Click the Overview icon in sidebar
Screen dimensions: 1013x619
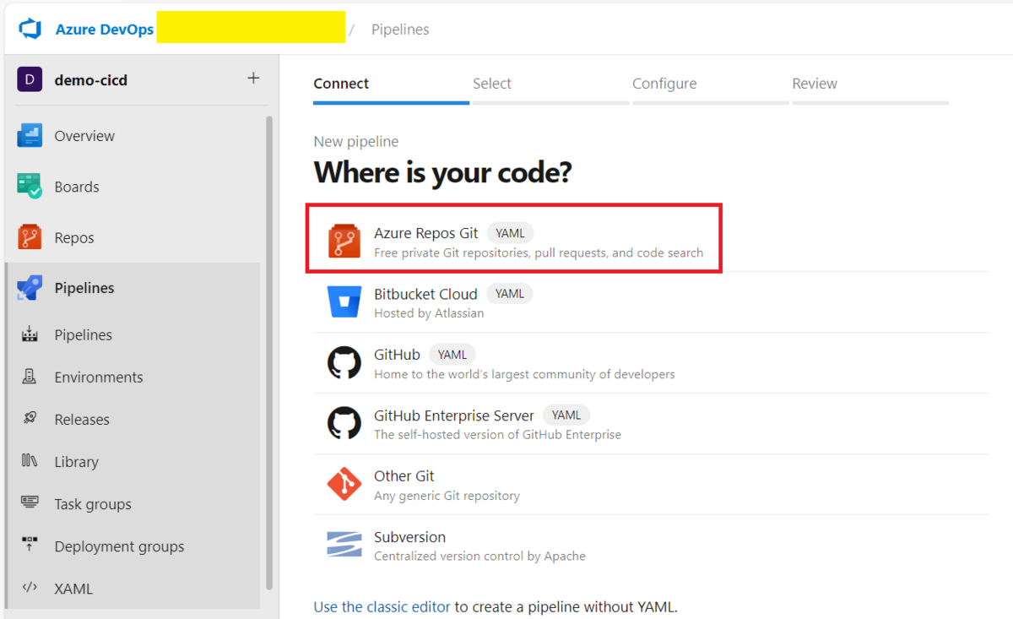pos(30,136)
